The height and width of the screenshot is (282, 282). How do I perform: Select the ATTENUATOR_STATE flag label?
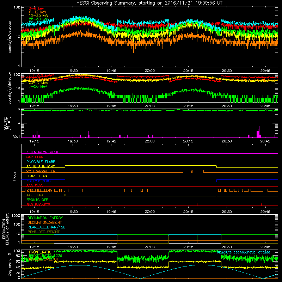click(x=43, y=152)
